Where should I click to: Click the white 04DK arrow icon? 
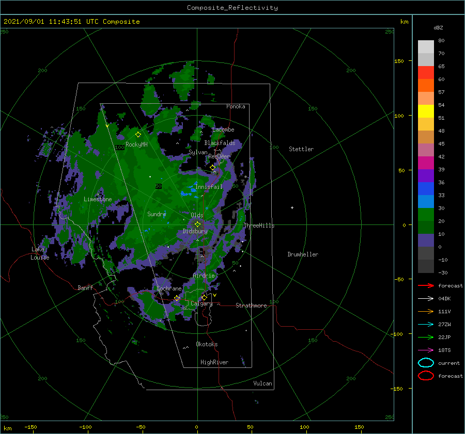tap(426, 299)
